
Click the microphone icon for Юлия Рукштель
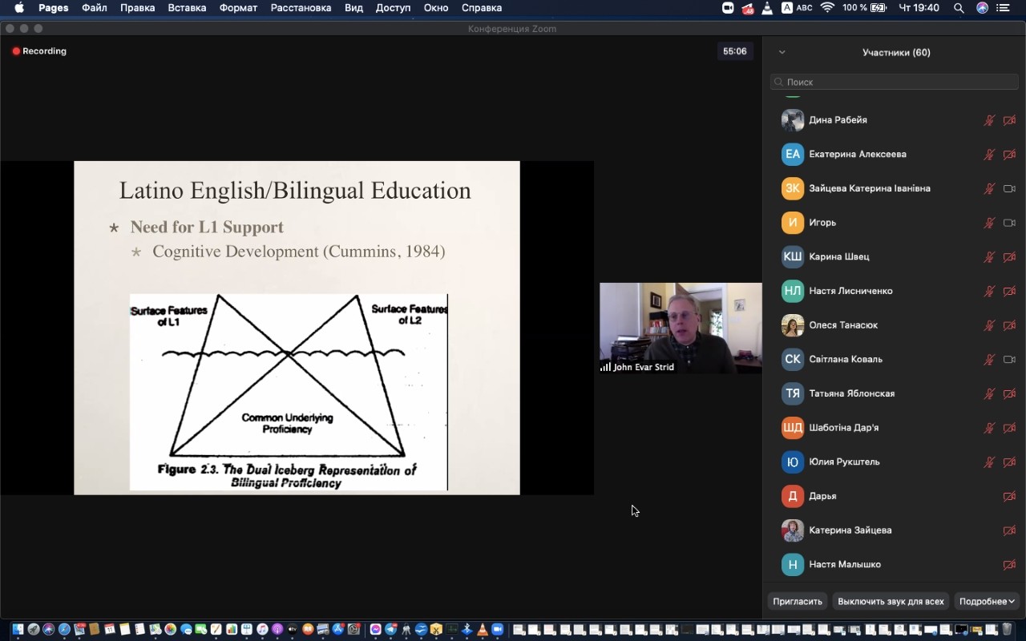coord(990,462)
